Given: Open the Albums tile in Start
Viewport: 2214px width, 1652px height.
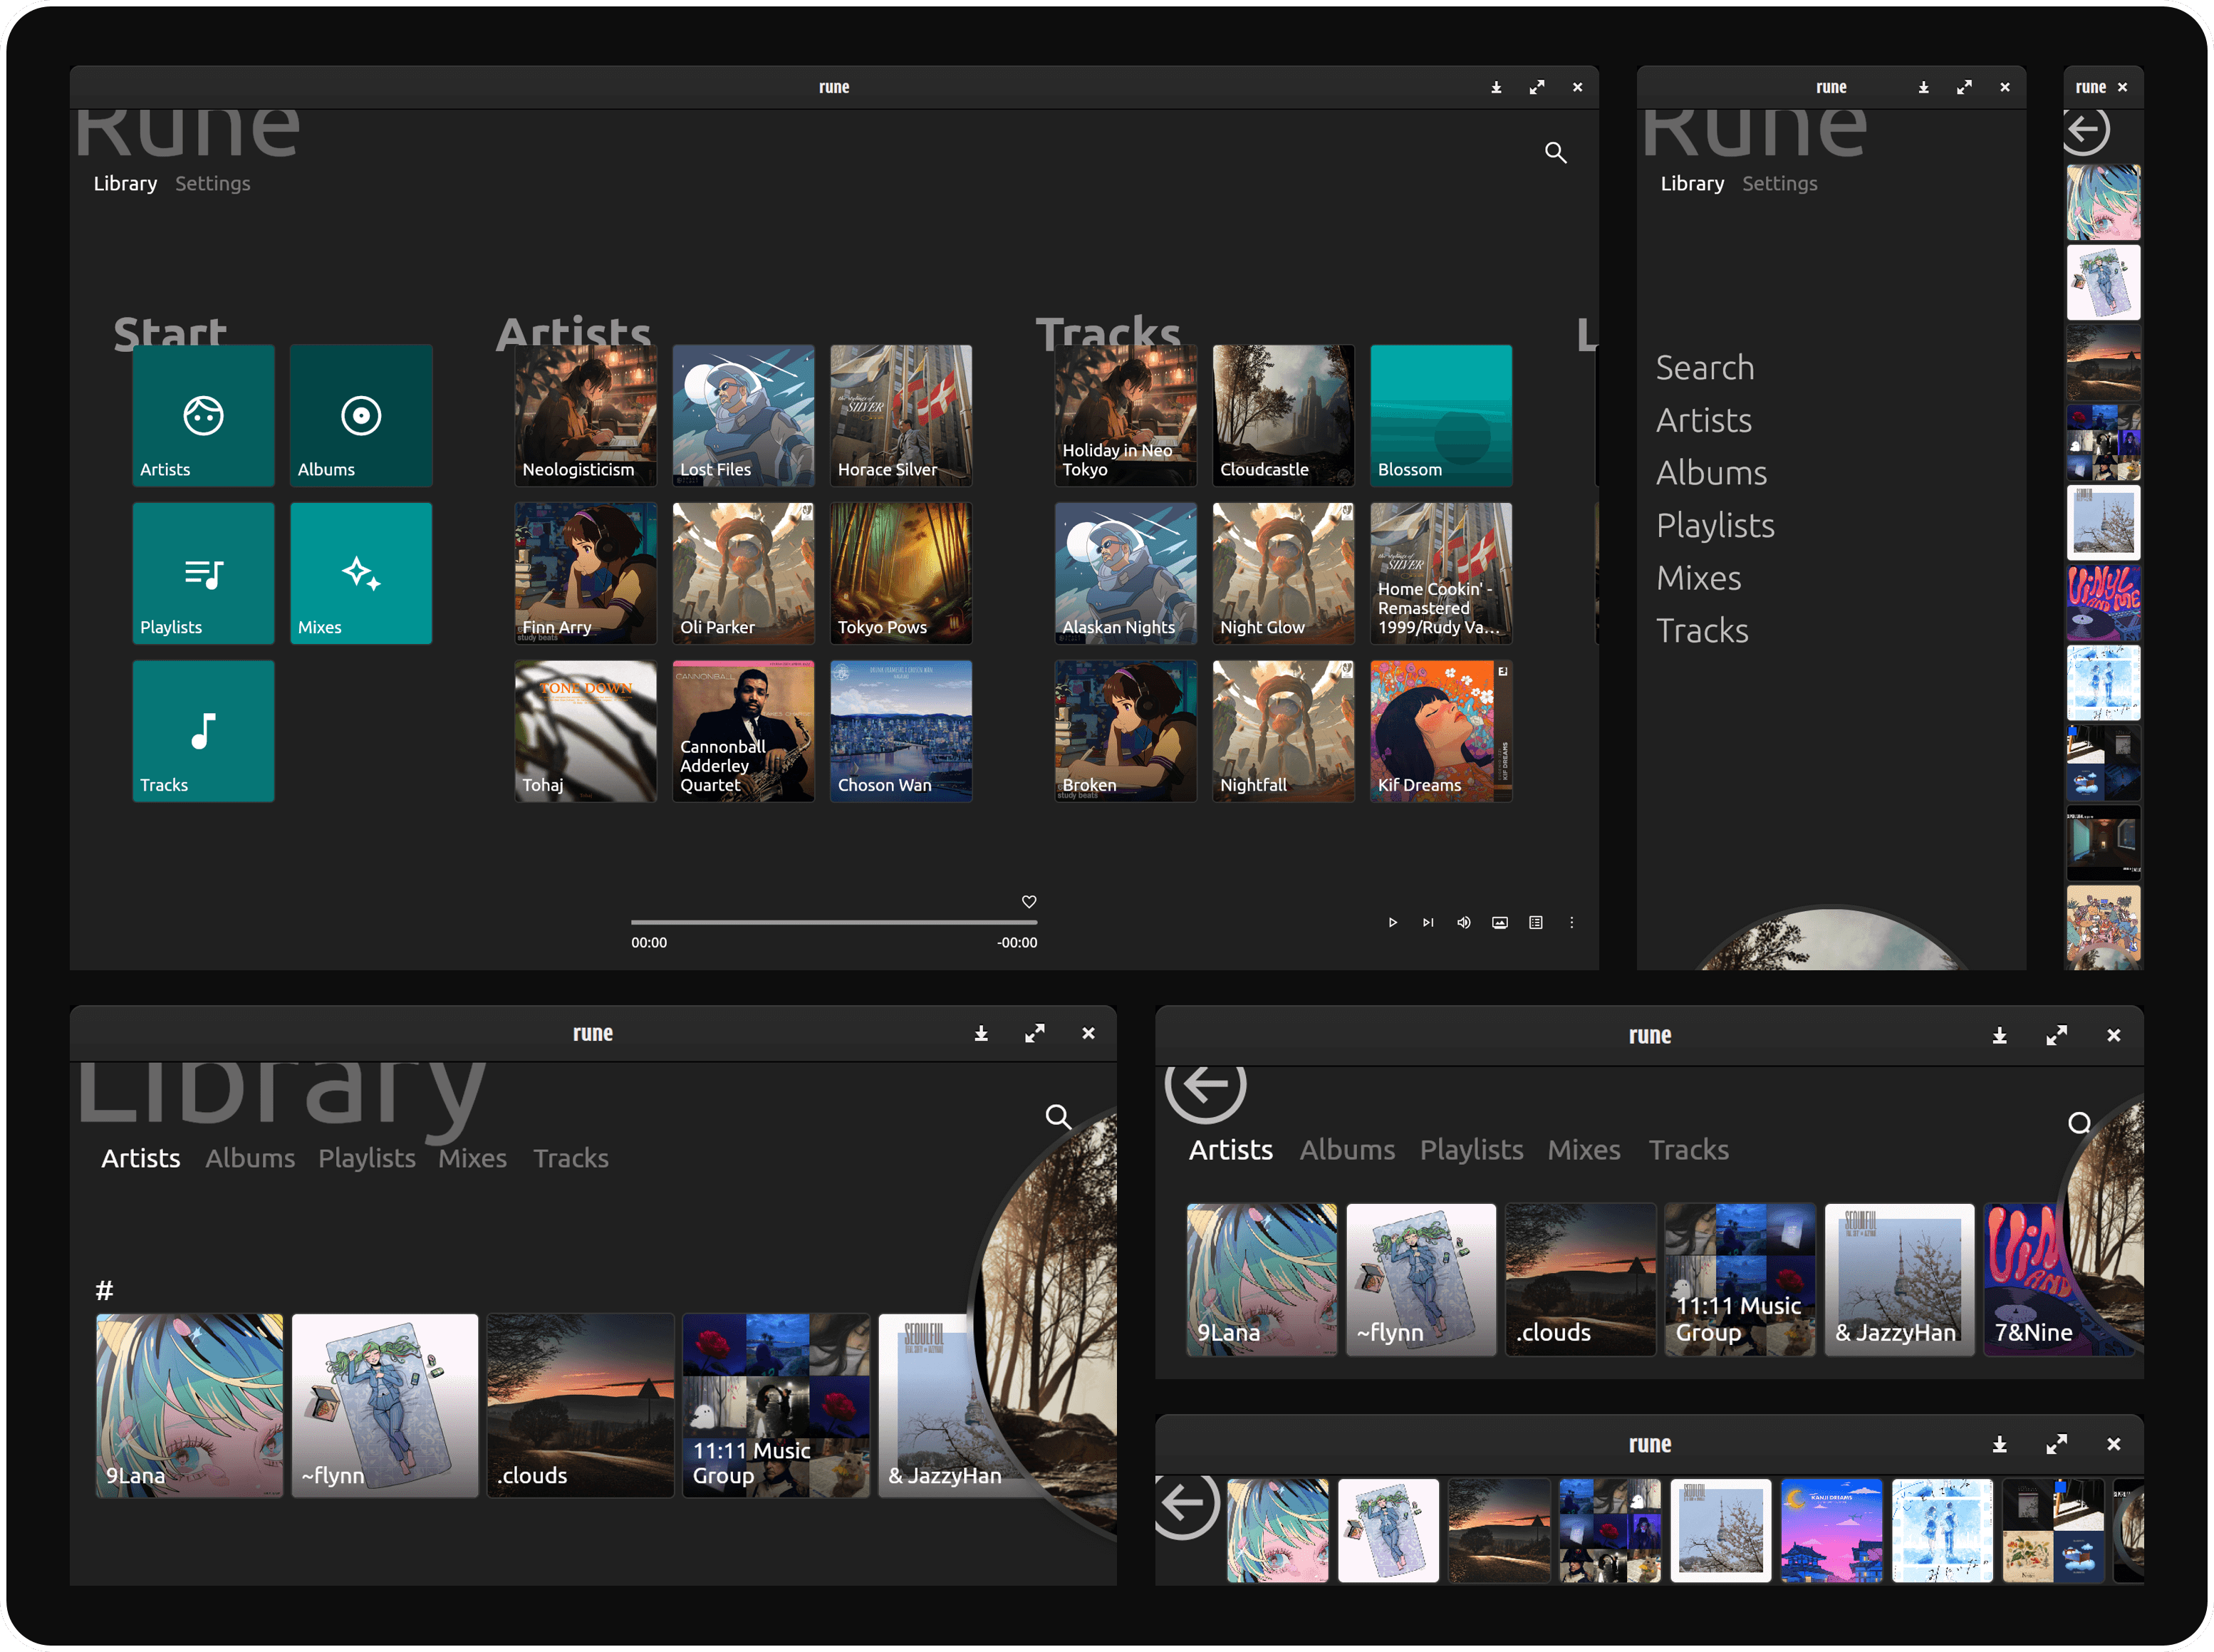Looking at the screenshot, I should (361, 416).
